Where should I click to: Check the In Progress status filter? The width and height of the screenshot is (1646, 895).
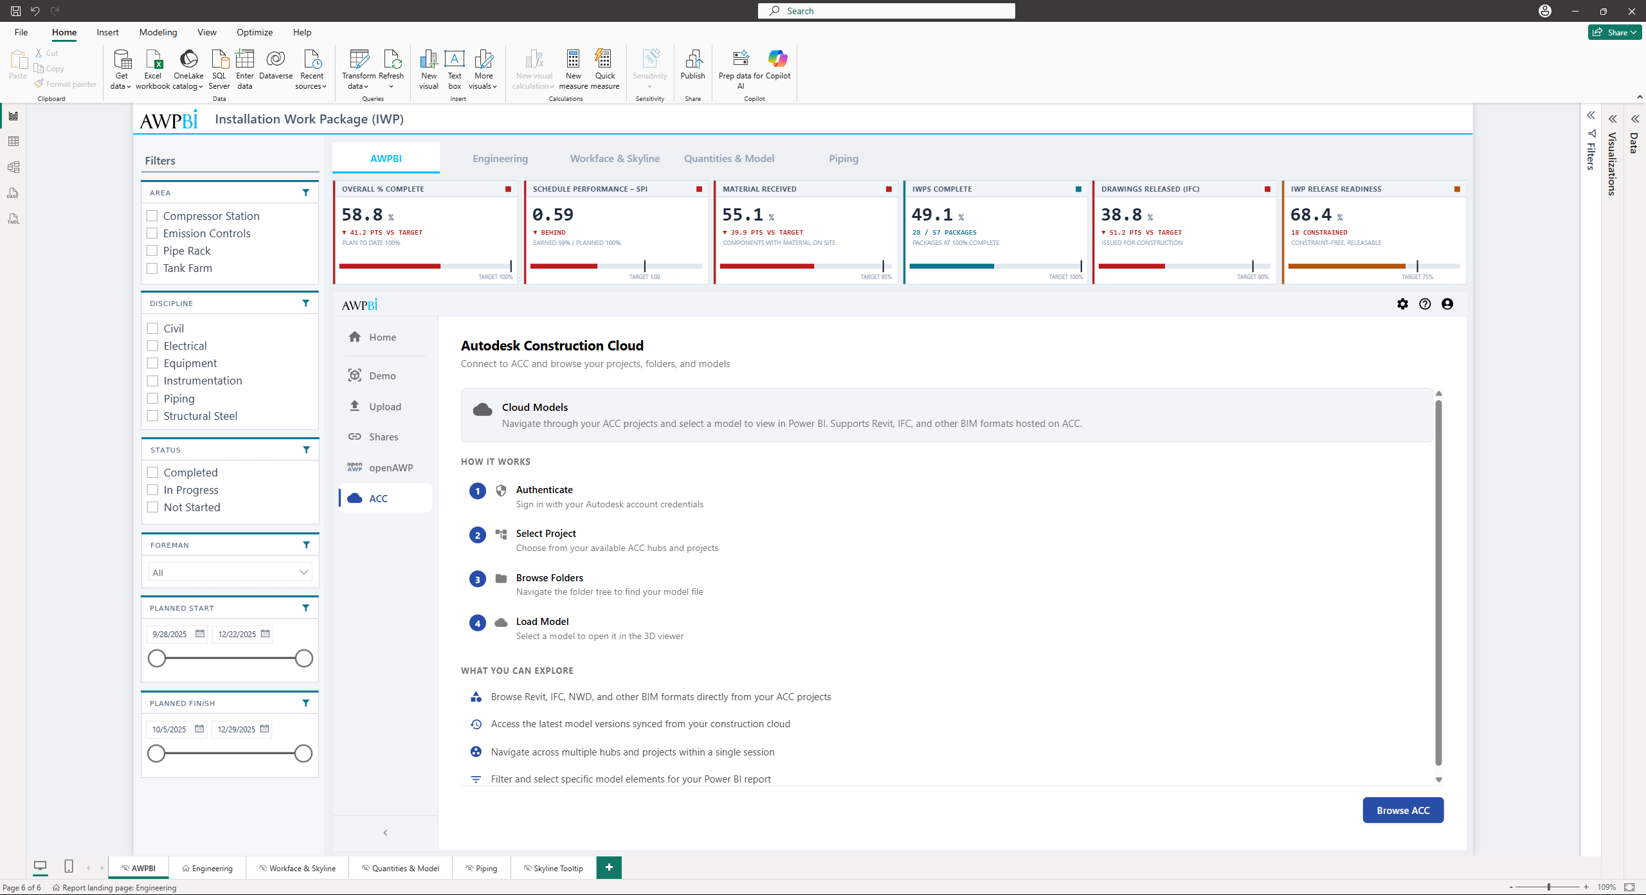153,490
